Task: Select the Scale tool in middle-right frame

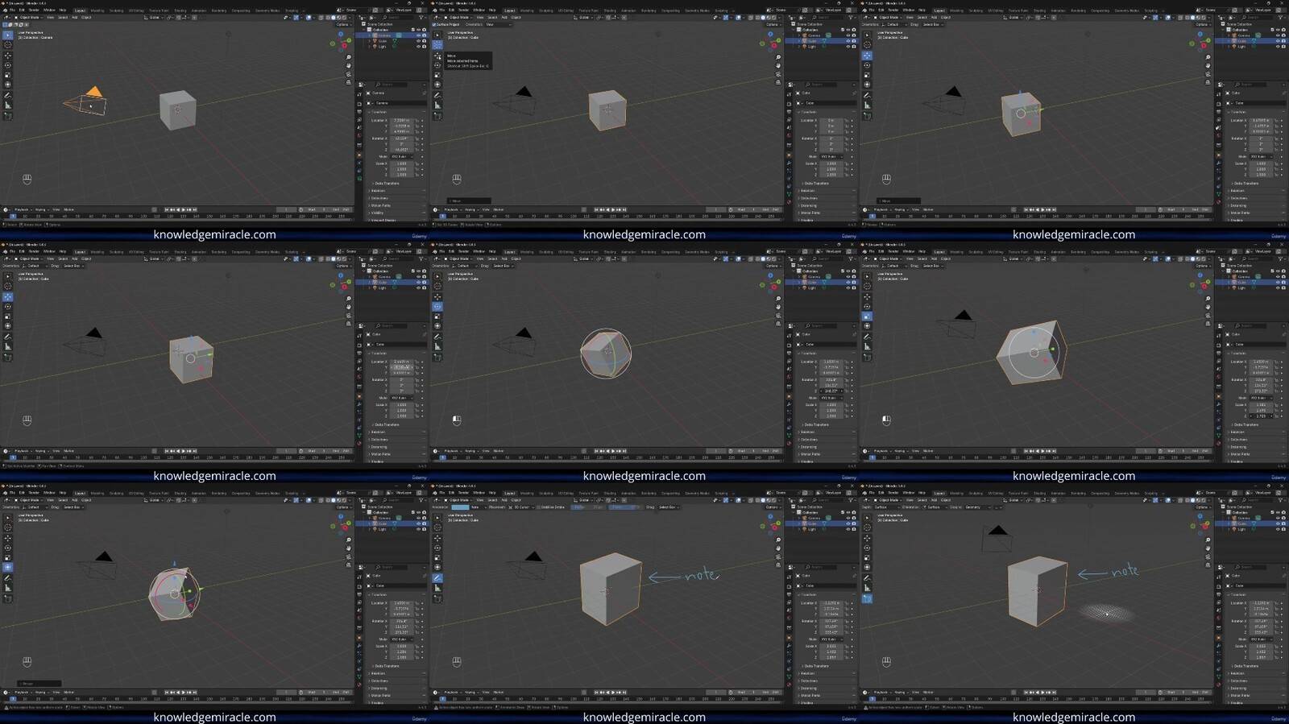Action: 867,316
